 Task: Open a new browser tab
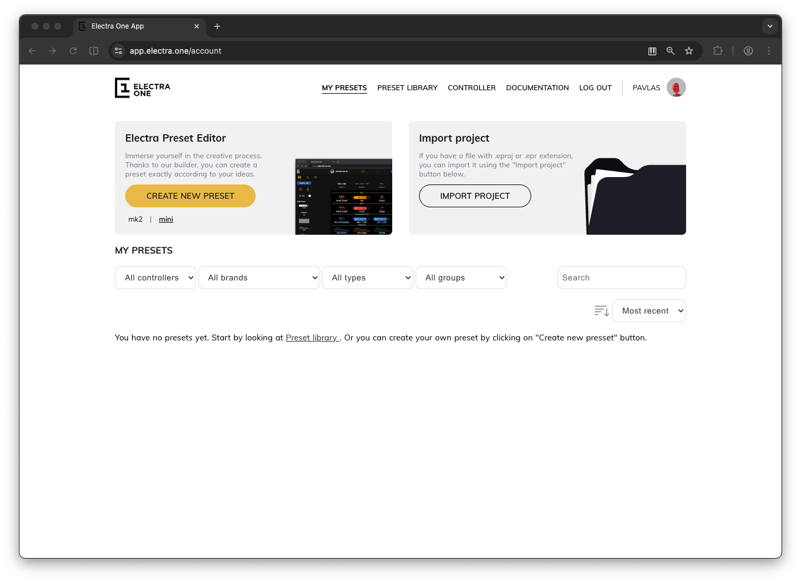point(217,26)
